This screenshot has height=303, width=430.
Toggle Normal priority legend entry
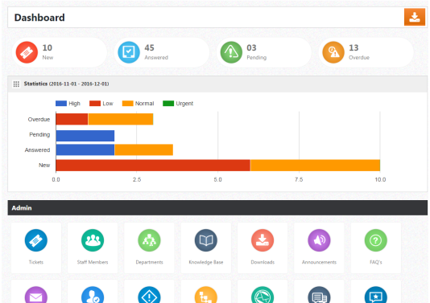coord(138,104)
